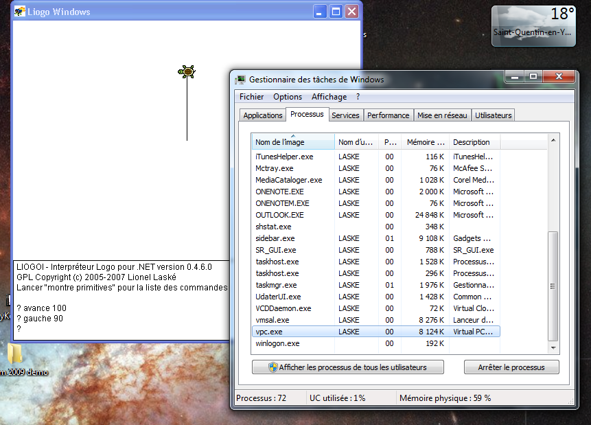Close the Gestionnaire des tâches window
The width and height of the screenshot is (591, 425).
[x=559, y=77]
